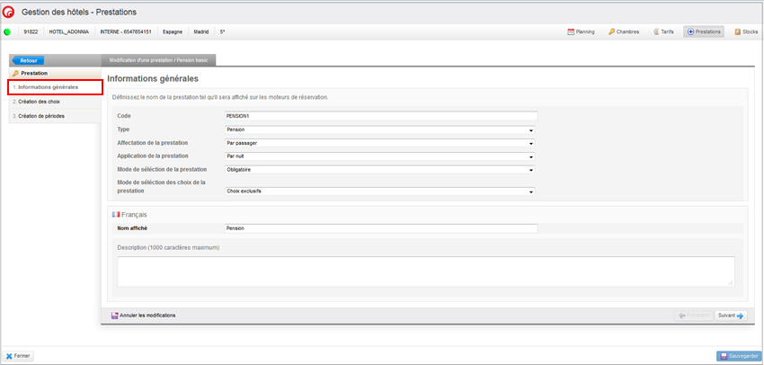Open the Chambres section
The image size is (764, 365).
click(x=624, y=31)
